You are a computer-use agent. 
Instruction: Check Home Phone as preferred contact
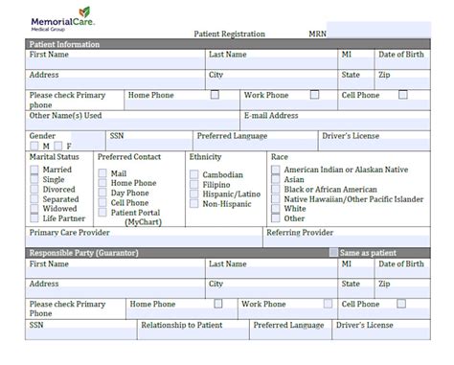click(102, 183)
